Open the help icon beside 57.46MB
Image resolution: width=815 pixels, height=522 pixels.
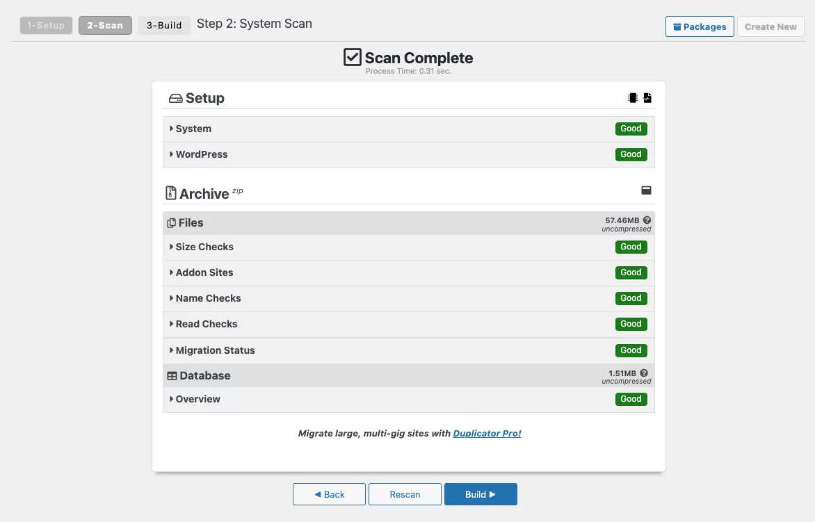(647, 220)
